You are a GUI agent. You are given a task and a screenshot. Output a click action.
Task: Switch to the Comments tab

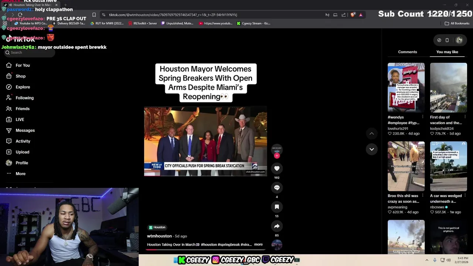408,52
